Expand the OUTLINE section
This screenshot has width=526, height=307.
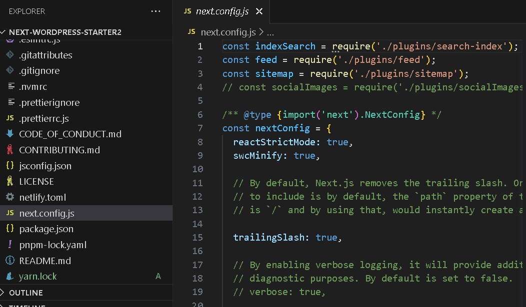[30, 293]
